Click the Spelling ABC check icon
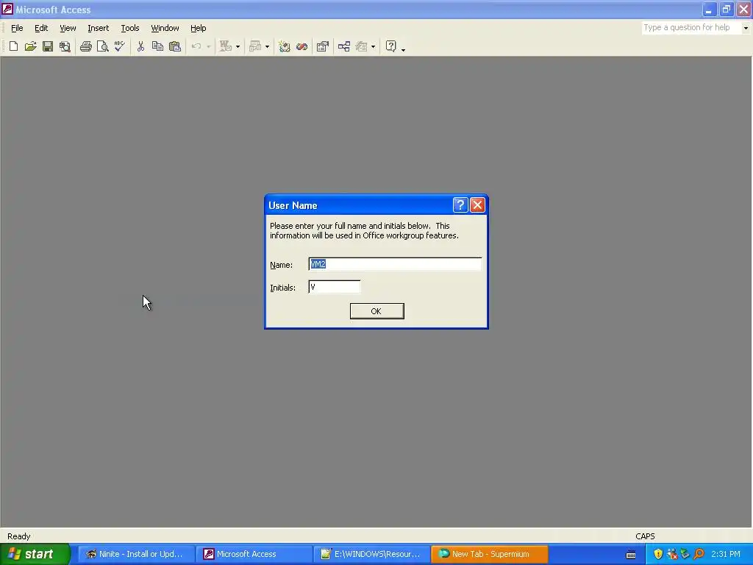Screen dimensions: 753x565 [x=120, y=46]
